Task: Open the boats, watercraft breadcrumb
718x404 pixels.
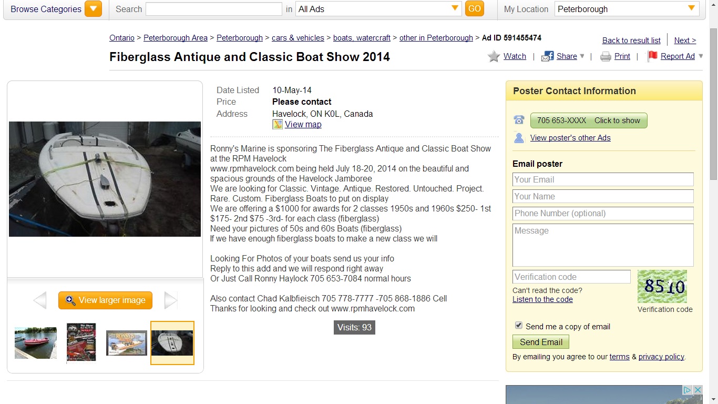Action: [362, 38]
